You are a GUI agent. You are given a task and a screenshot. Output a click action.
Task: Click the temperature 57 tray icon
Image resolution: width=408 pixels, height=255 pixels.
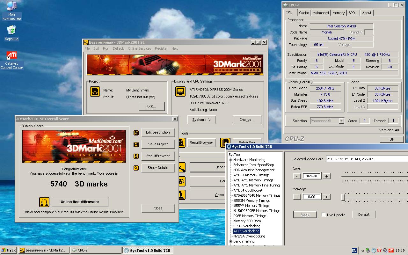379,251
